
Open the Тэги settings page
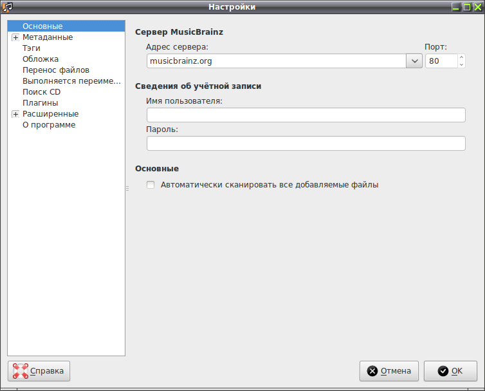(32, 48)
